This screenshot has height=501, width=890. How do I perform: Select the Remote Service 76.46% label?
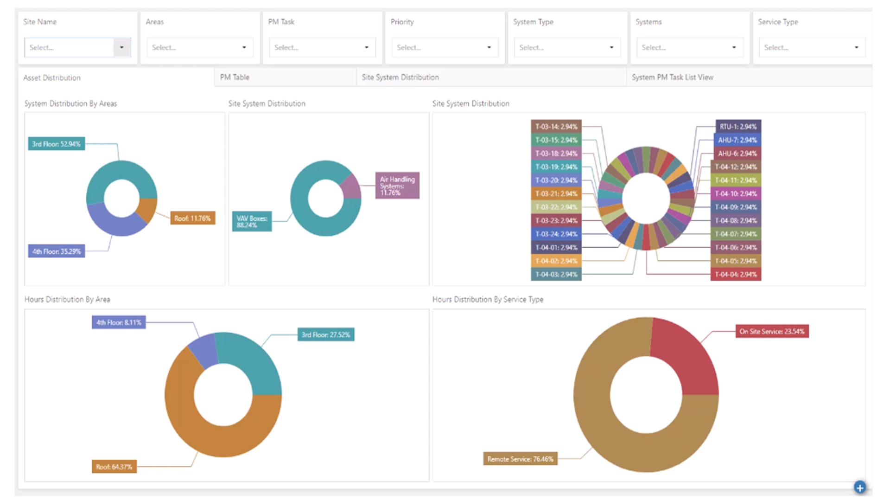(x=520, y=459)
